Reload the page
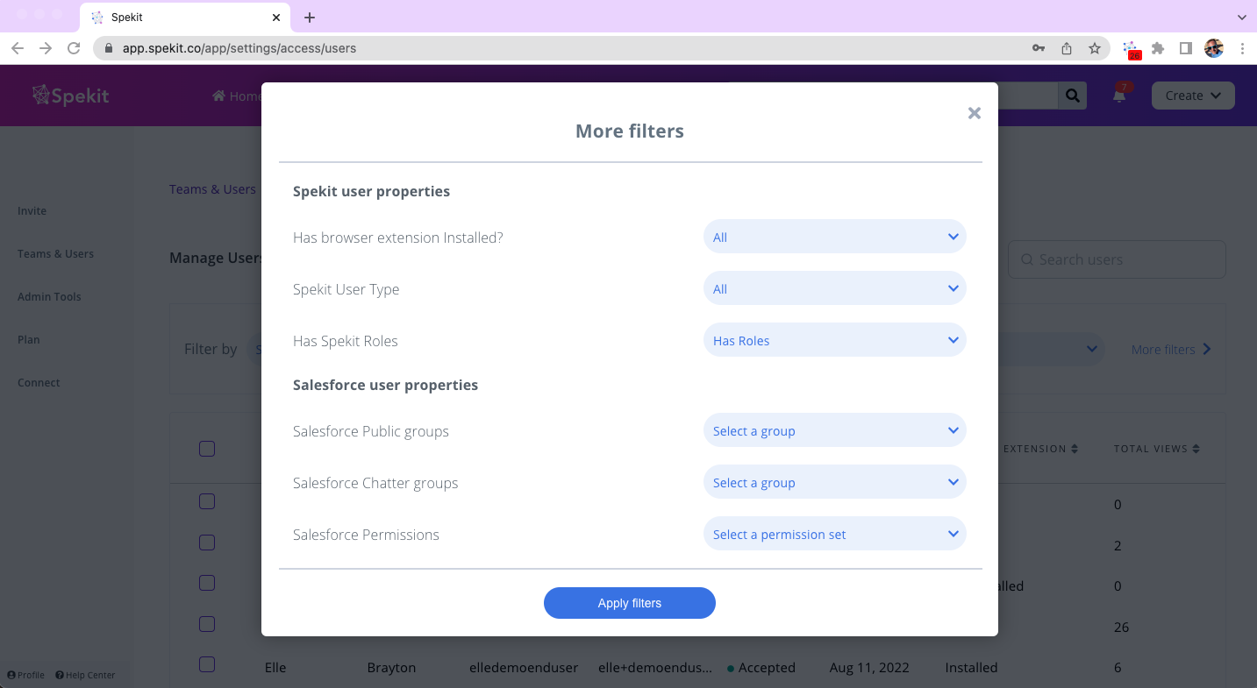Screen dimensions: 1257x688 click(74, 48)
